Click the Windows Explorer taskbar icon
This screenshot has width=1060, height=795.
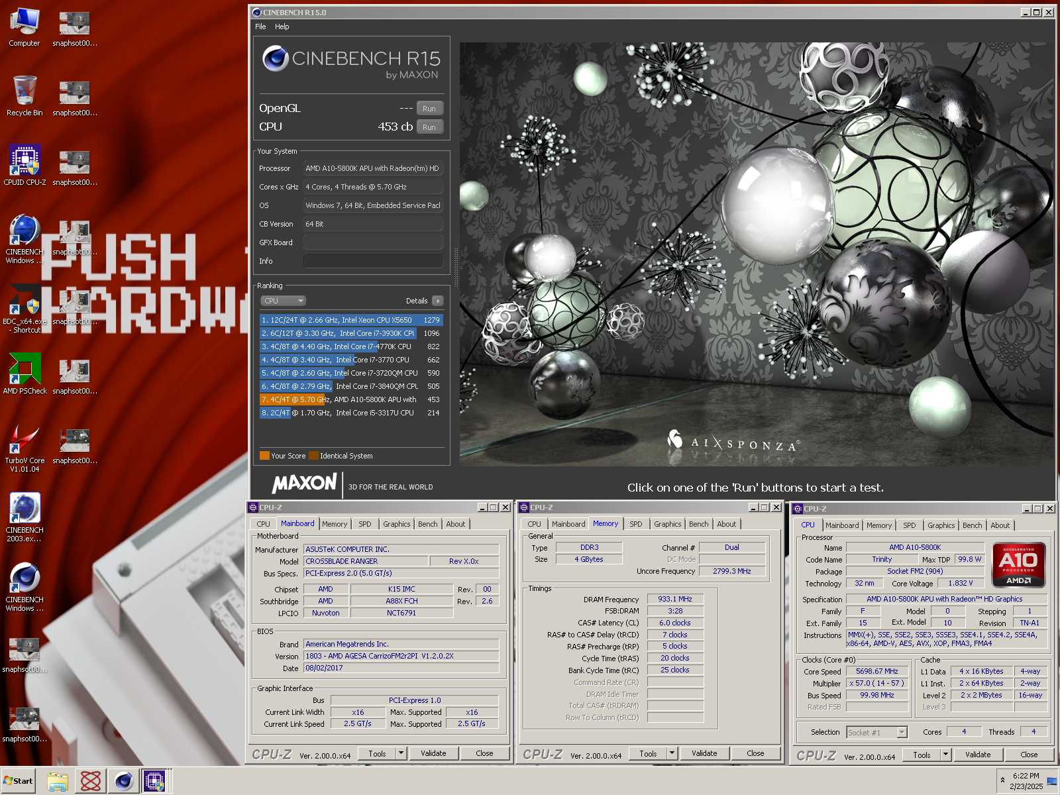pos(58,781)
